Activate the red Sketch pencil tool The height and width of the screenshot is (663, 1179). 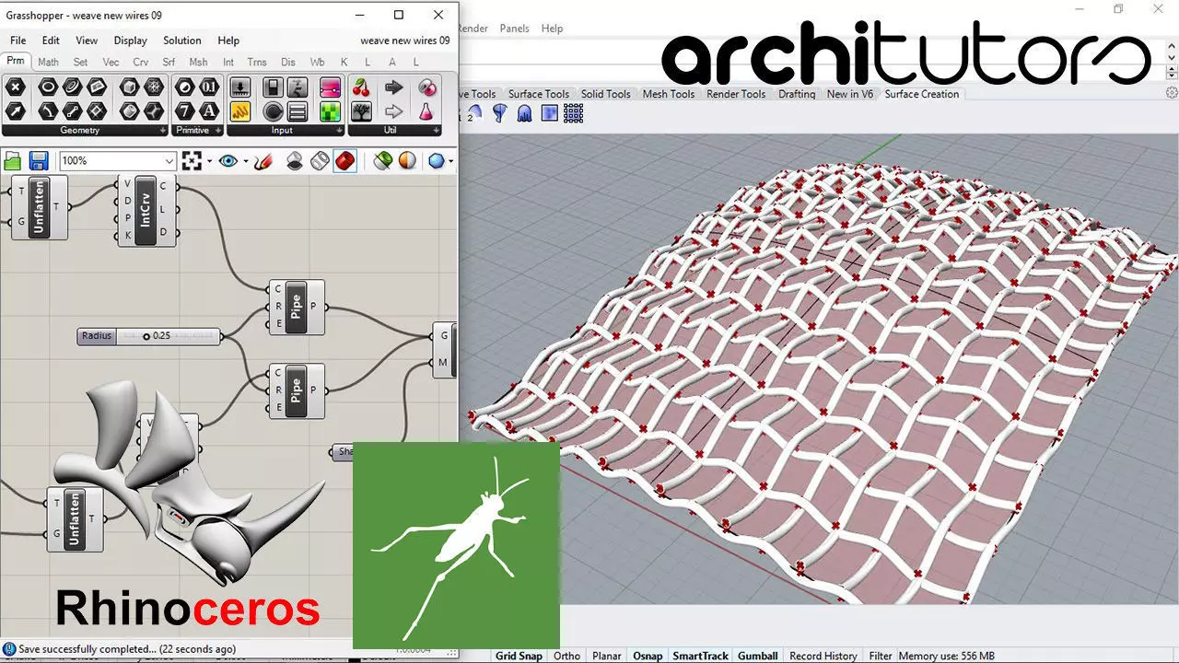pos(263,161)
